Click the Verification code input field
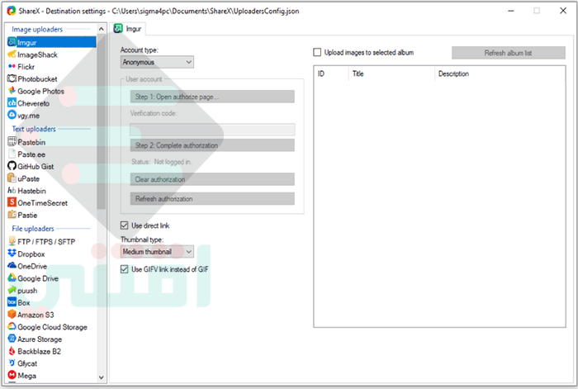Screen dimensions: 578x389 coord(212,129)
